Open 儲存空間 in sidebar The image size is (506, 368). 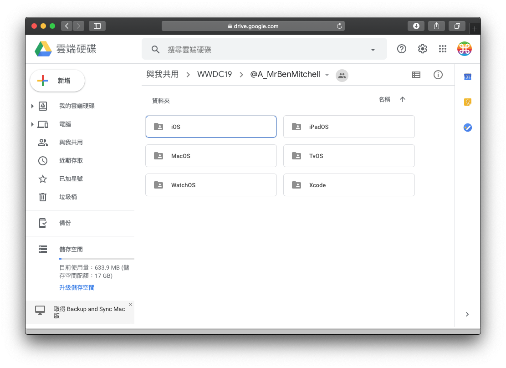[71, 249]
